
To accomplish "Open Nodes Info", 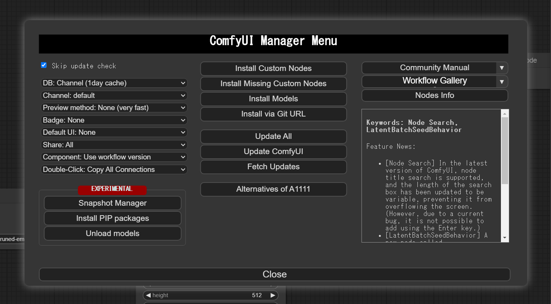I will click(435, 95).
